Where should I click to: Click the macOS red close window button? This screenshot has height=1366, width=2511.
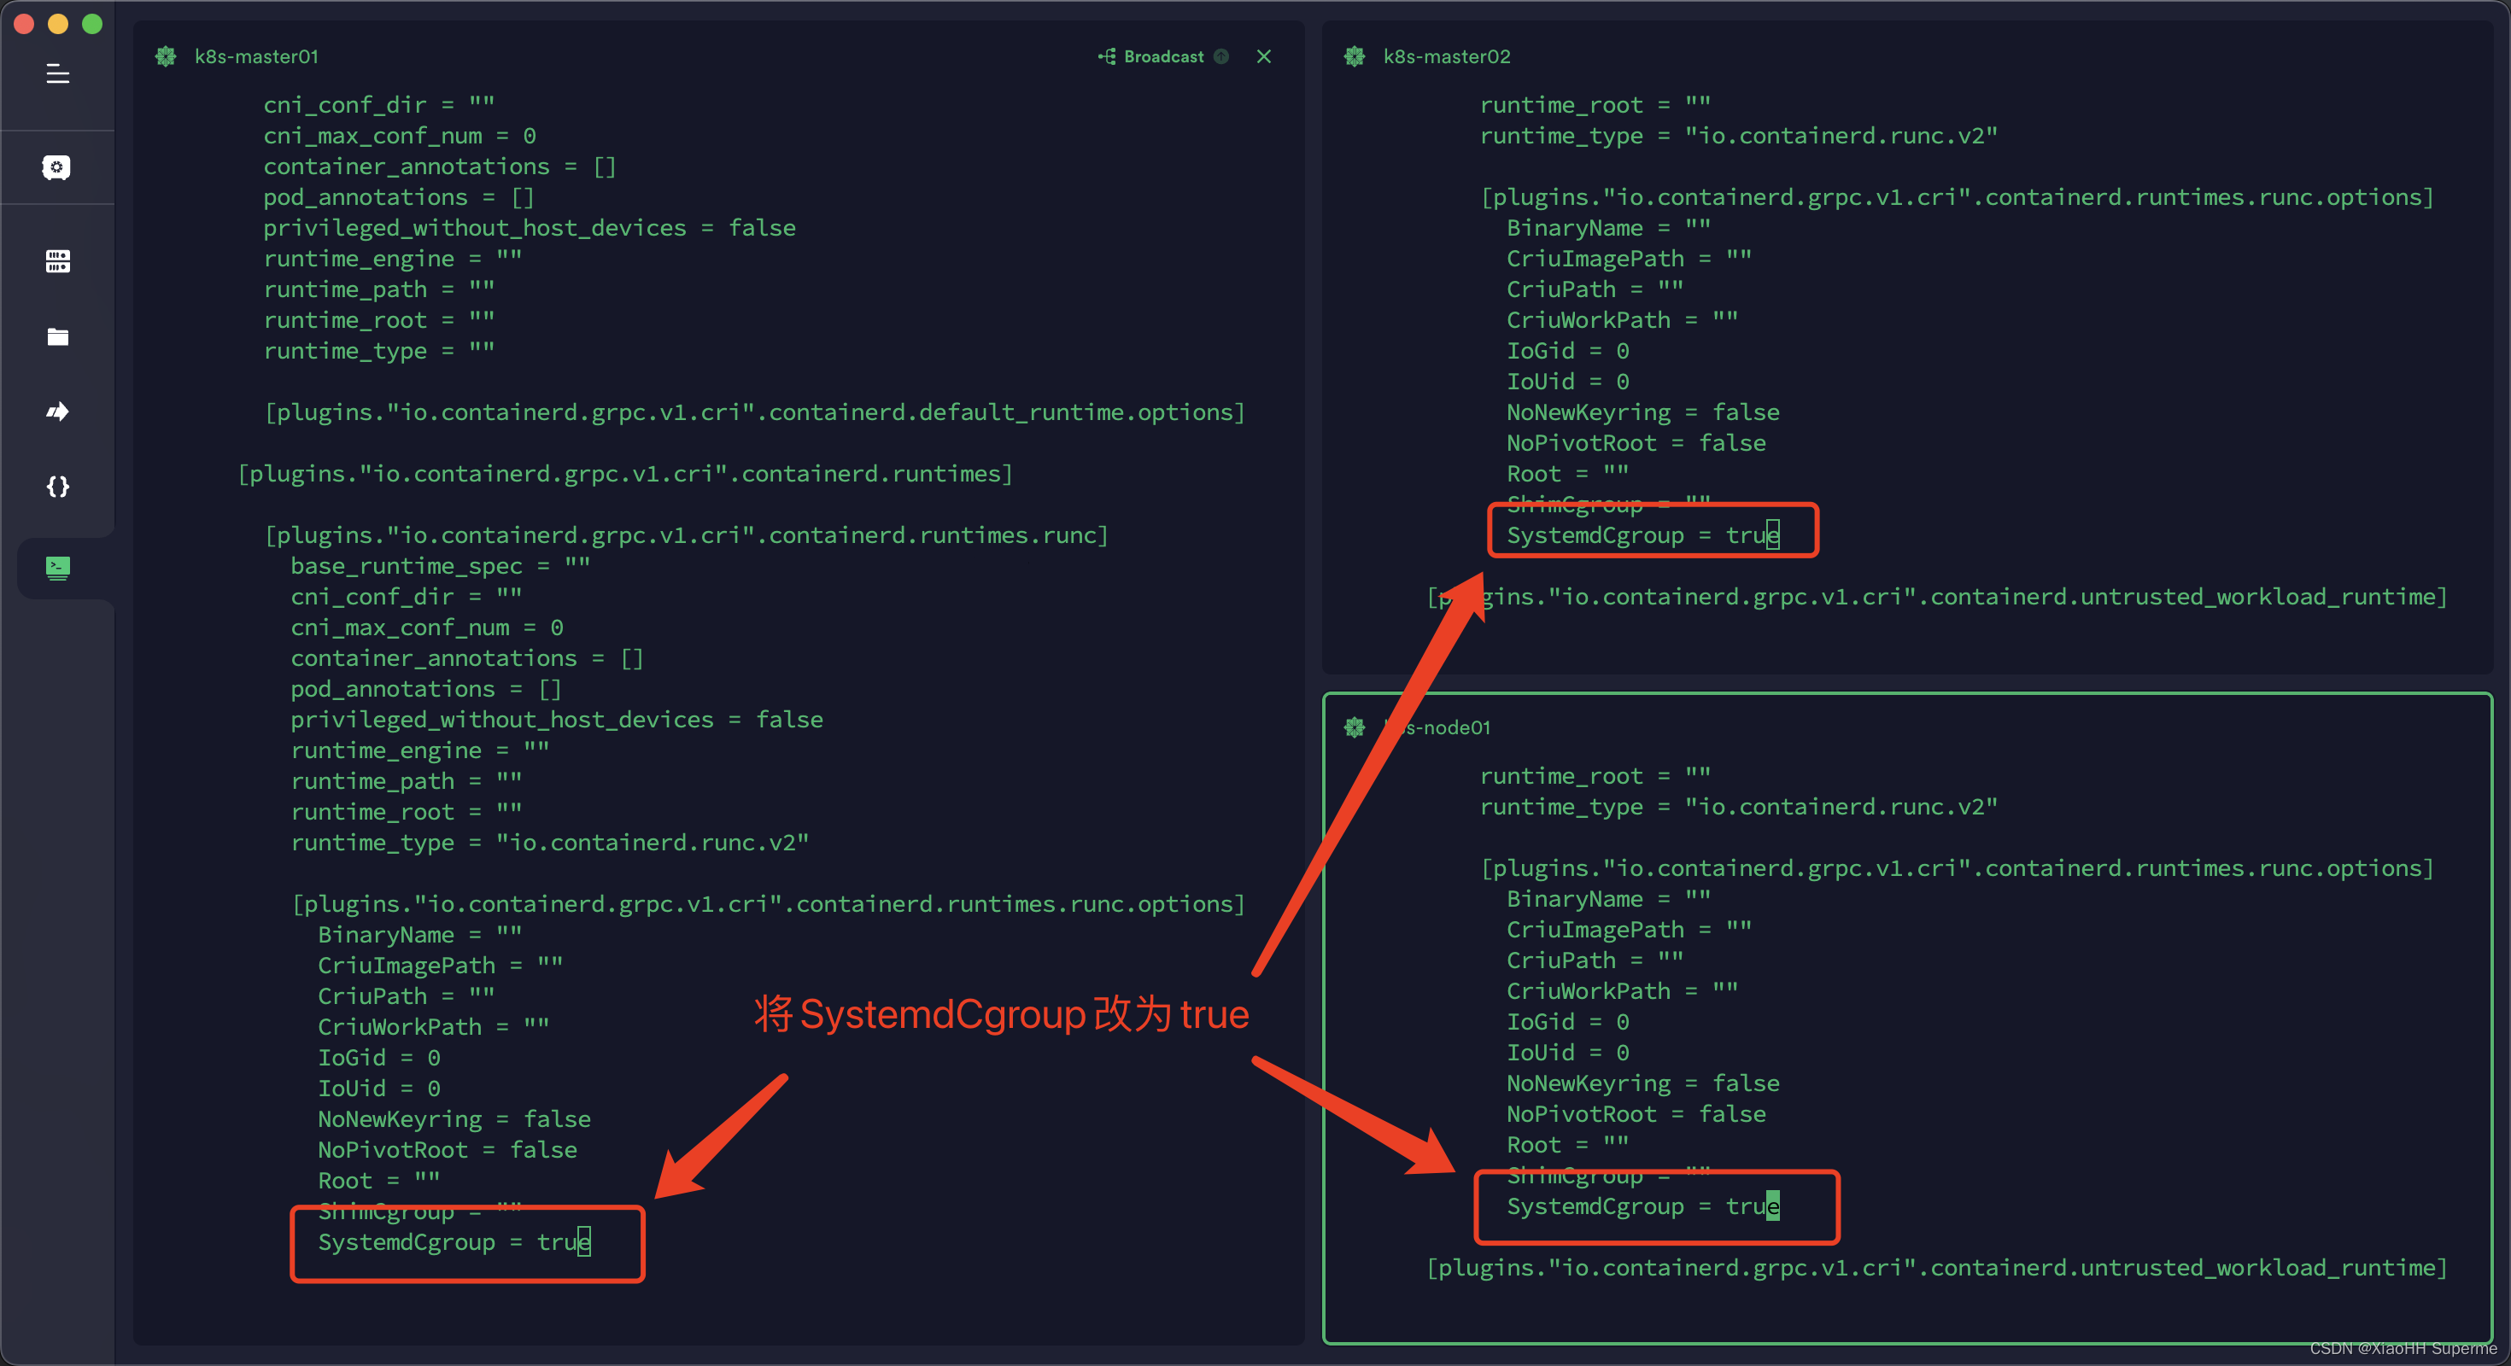25,23
